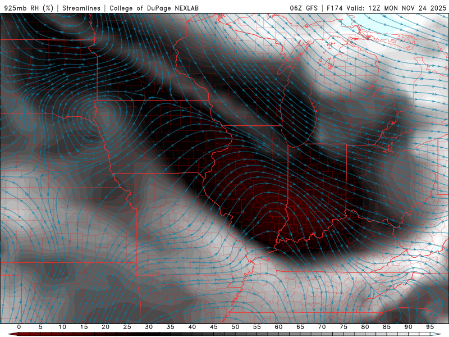
Task: Click the "5" colorbar scale label
Action: tap(40, 327)
